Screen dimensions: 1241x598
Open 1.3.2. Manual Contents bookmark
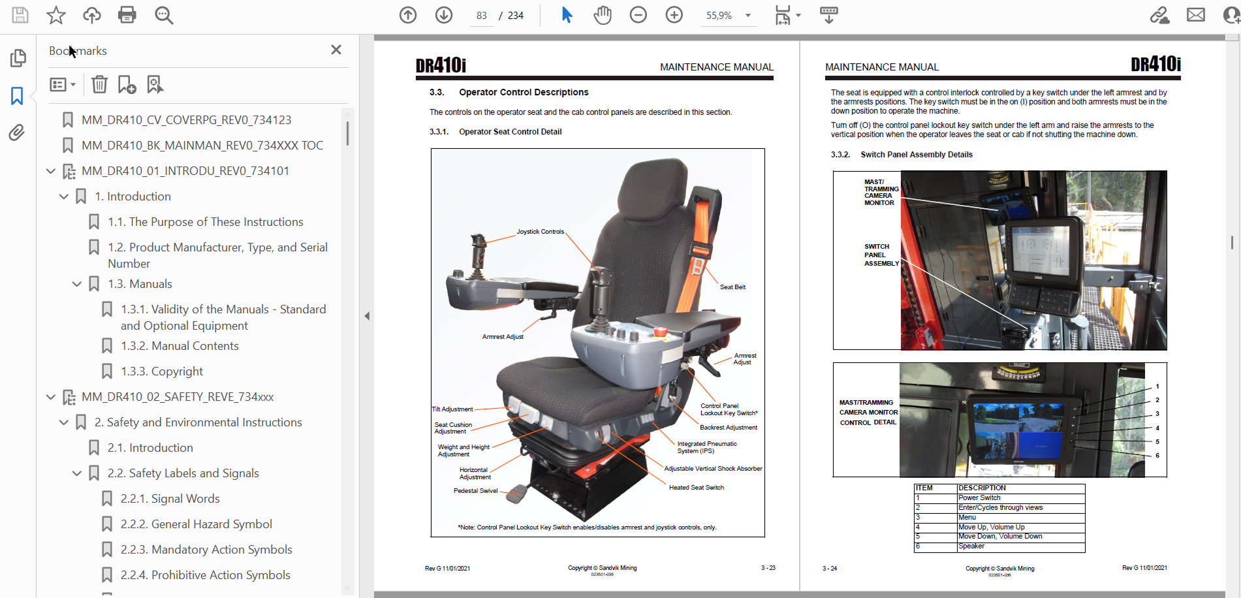click(180, 346)
